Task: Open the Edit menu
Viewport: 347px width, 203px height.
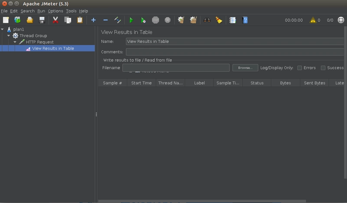Action: click(x=14, y=11)
